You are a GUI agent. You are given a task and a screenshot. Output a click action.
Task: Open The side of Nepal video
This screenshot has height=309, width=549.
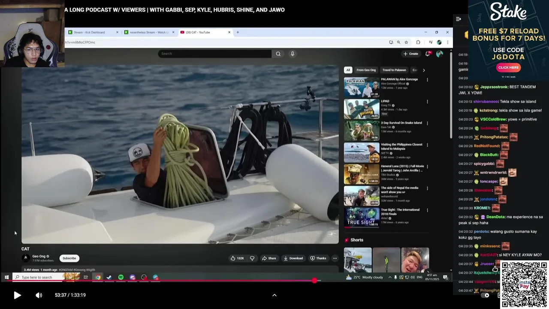(400, 190)
